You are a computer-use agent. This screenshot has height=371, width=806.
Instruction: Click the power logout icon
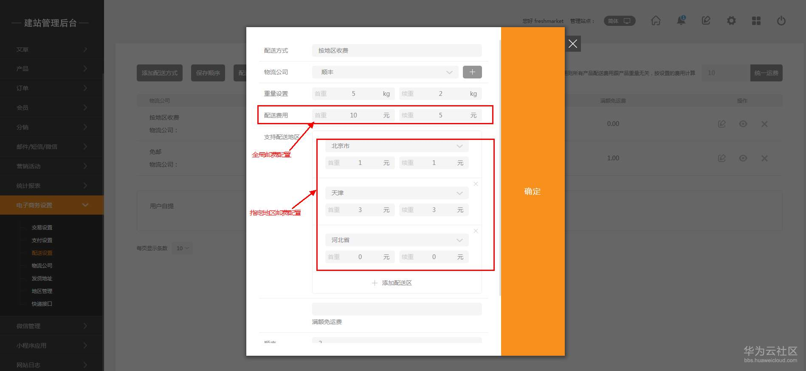pyautogui.click(x=781, y=21)
